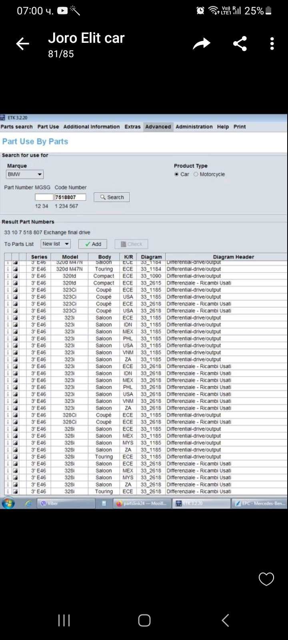
Task: Click the Search button
Action: click(112, 197)
